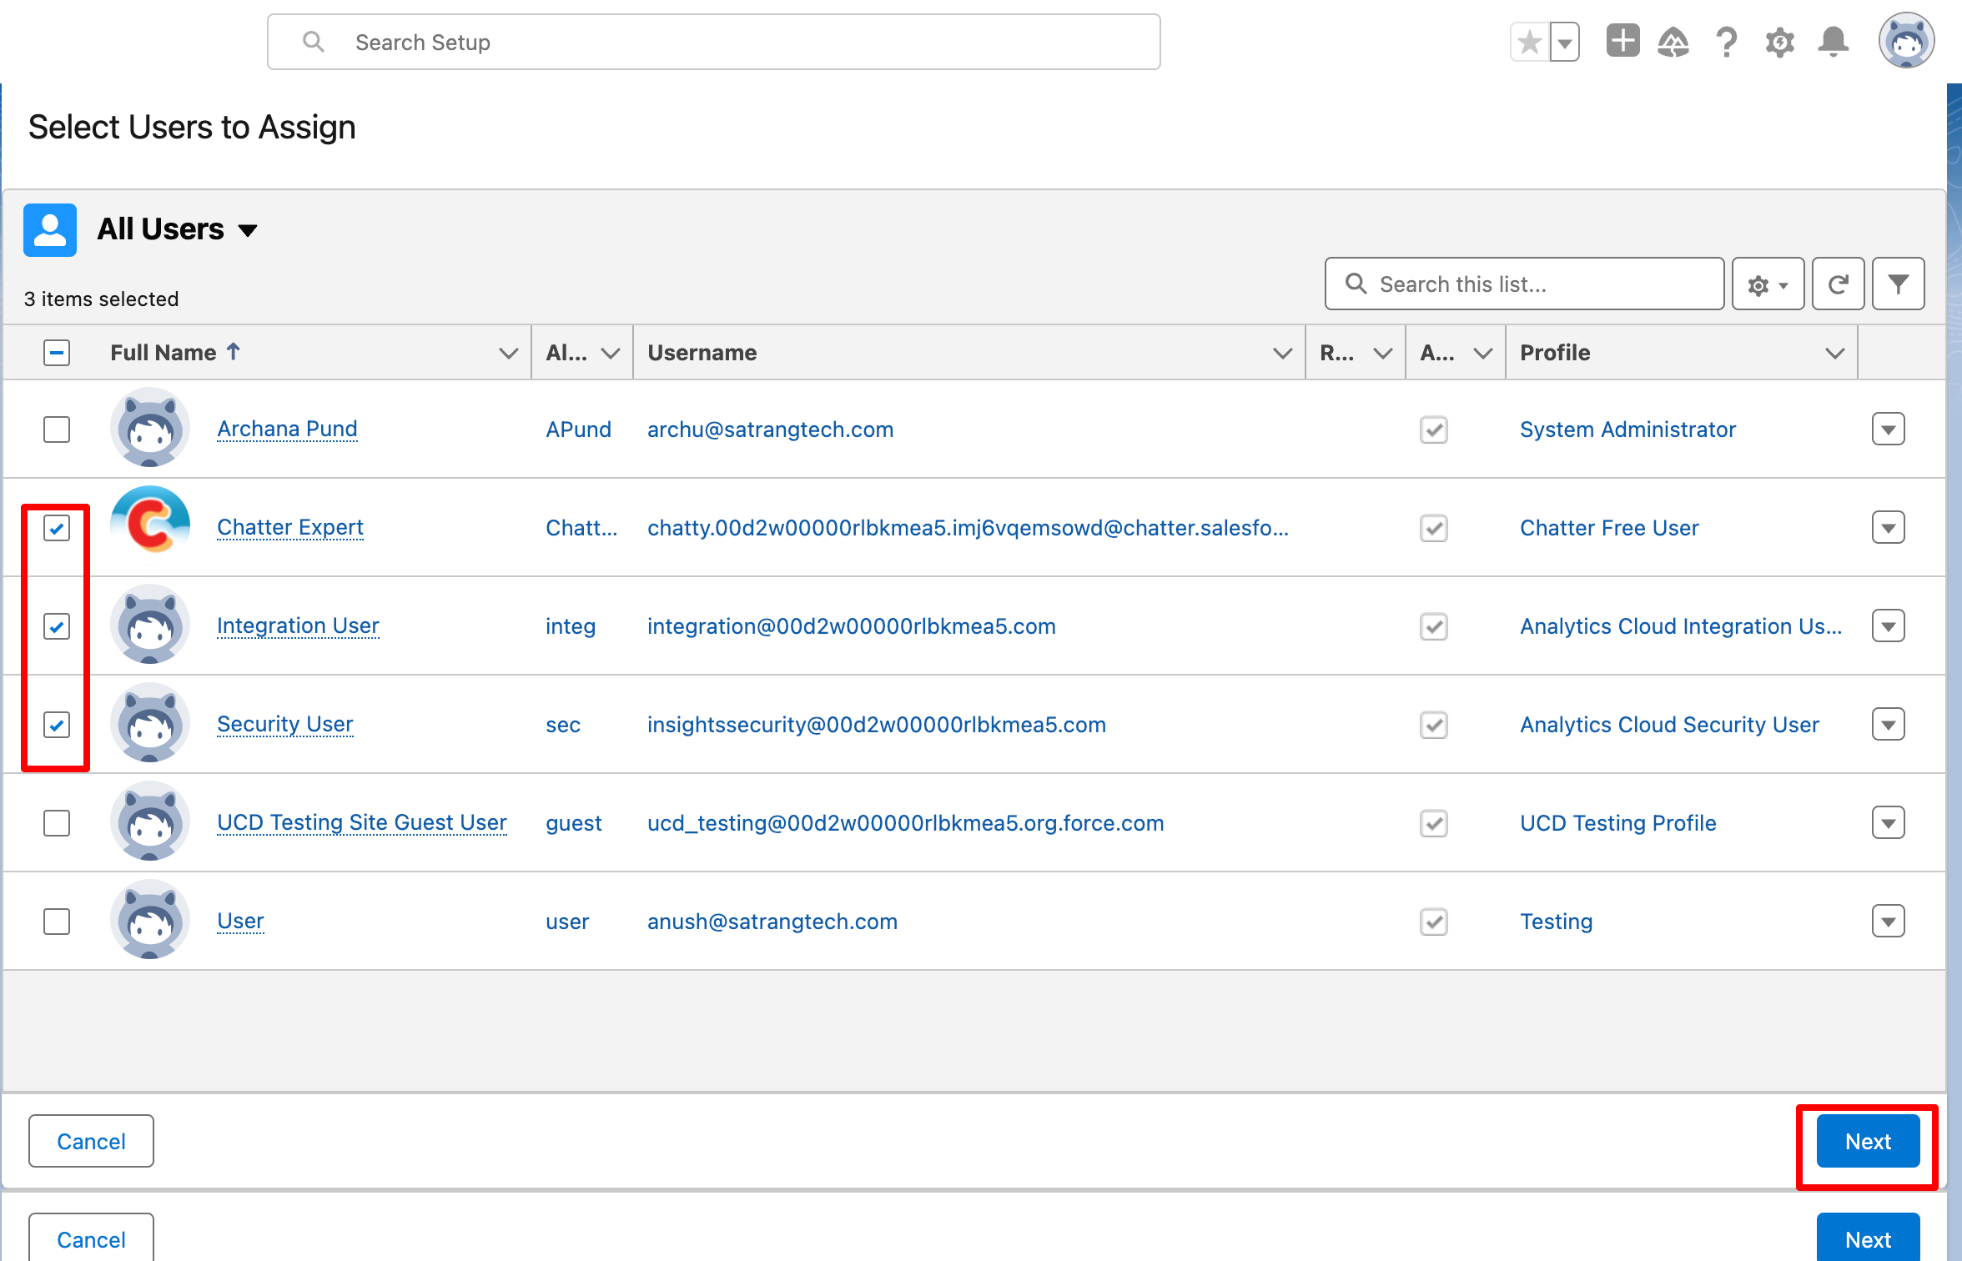The width and height of the screenshot is (1962, 1261).
Task: Click the favorites star icon
Action: (1530, 42)
